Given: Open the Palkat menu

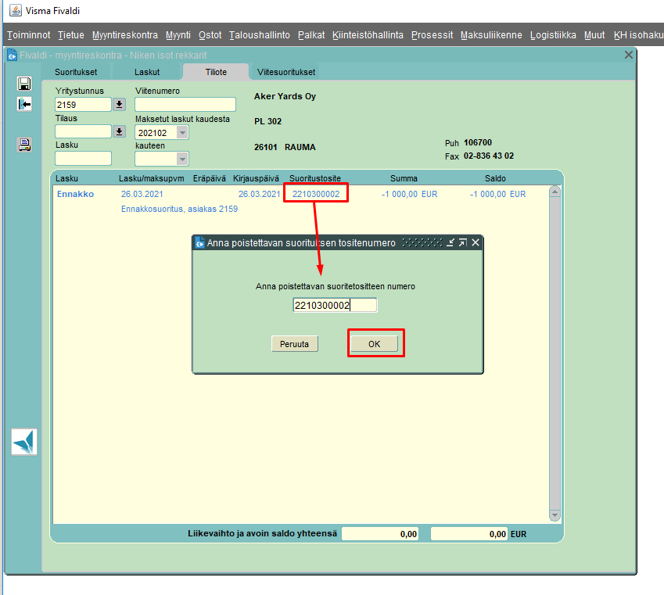Looking at the screenshot, I should pyautogui.click(x=311, y=35).
